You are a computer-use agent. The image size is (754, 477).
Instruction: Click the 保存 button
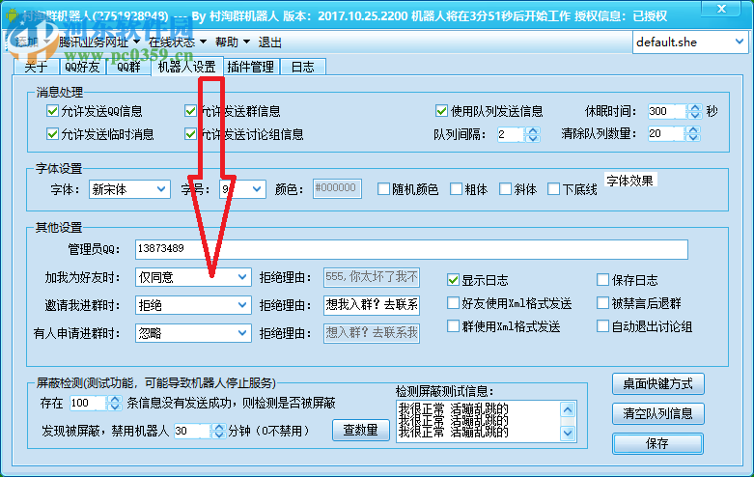tap(657, 443)
